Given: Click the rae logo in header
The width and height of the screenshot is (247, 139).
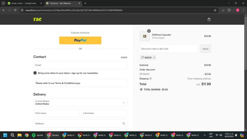Looking at the screenshot, I should (37, 19).
